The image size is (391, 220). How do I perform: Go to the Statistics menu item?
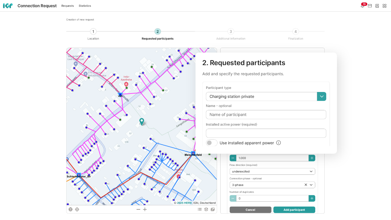(x=85, y=6)
